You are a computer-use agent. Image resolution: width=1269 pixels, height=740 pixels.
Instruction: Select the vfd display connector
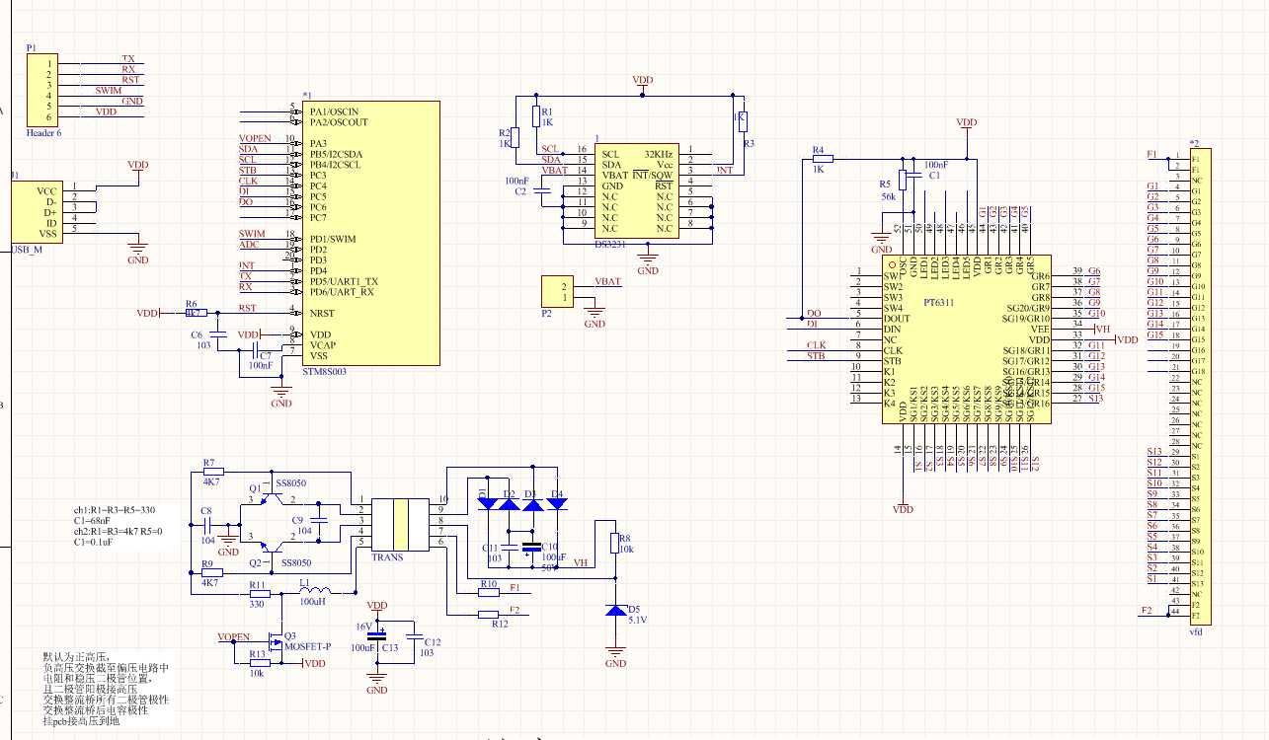(x=1201, y=386)
